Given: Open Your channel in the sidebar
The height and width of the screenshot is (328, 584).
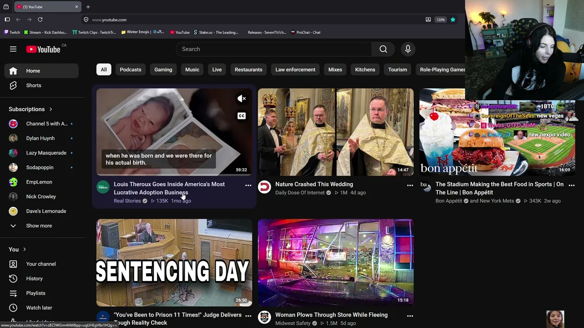Looking at the screenshot, I should tap(42, 264).
